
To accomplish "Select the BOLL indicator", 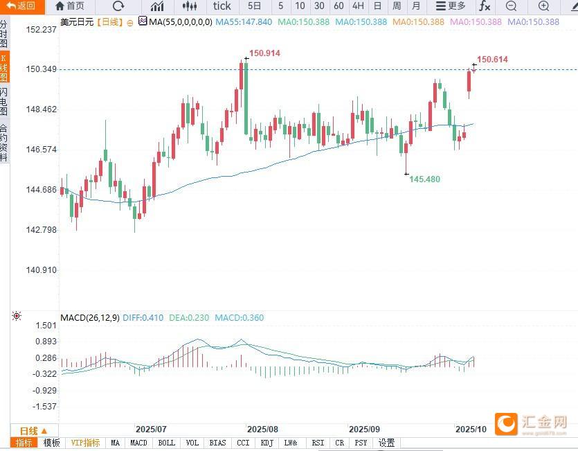I will [x=166, y=443].
